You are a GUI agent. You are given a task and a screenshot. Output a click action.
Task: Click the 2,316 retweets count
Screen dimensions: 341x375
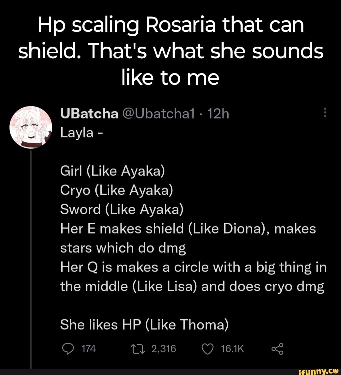point(164,349)
